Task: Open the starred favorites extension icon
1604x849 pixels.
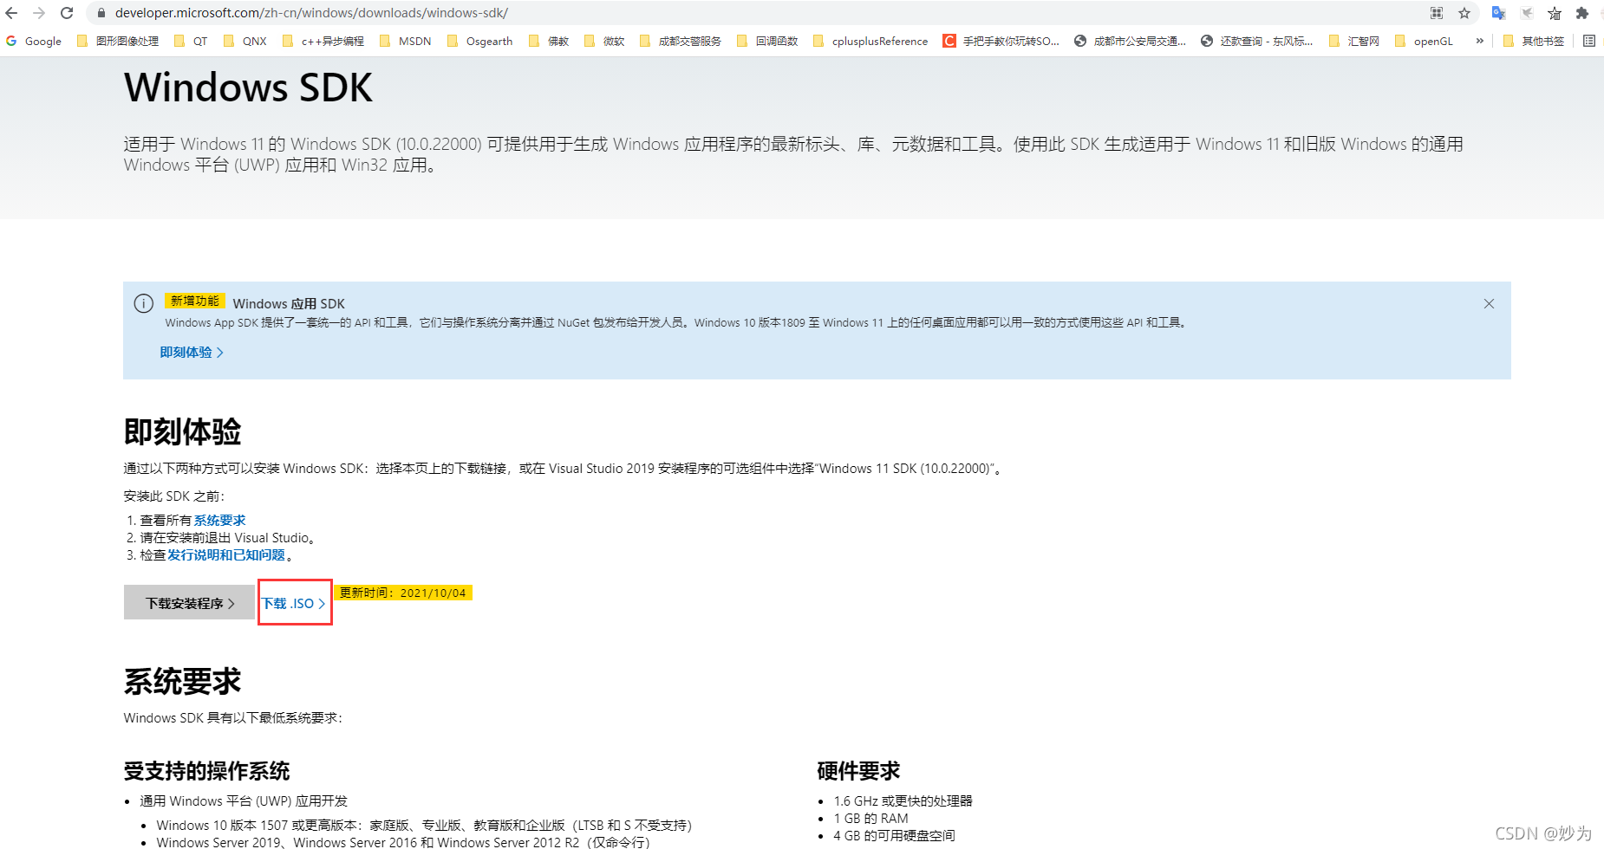Action: pos(1555,13)
